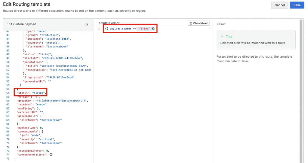Screen dimensions: 308x163
Task: Click the "commonLabels": { line
Action: tap(30, 131)
